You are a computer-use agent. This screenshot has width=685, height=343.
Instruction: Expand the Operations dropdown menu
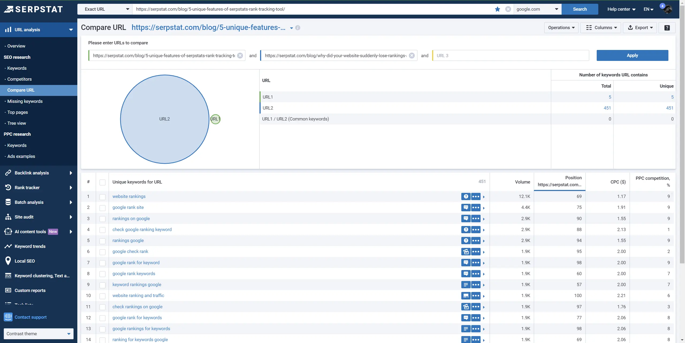point(561,28)
